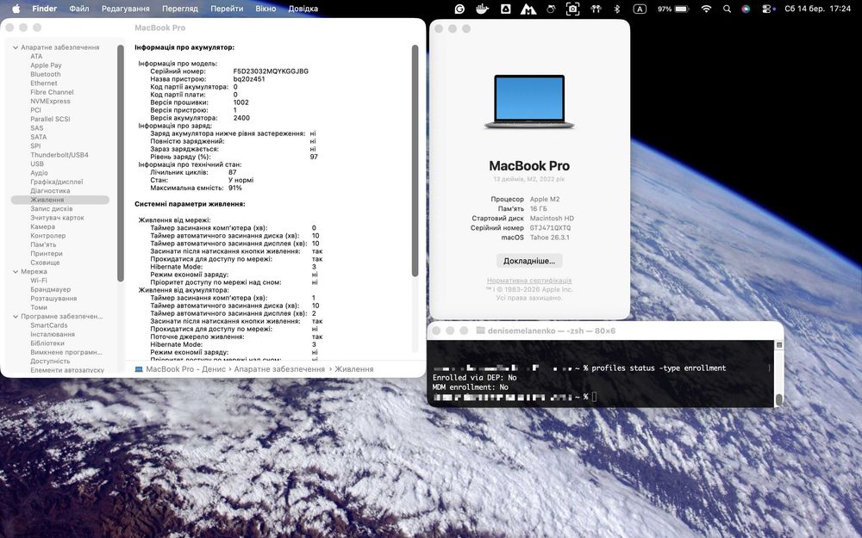Open the screenshot capture menu bar icon
The width and height of the screenshot is (862, 538).
tap(573, 9)
